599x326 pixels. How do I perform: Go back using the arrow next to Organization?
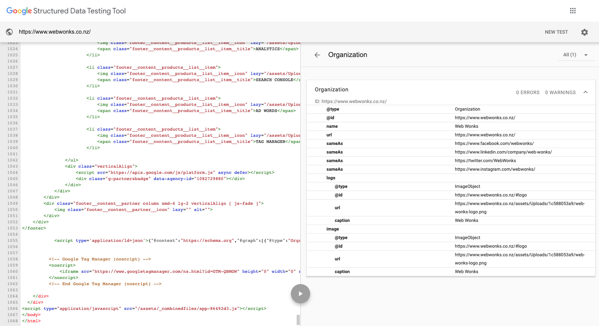(317, 55)
